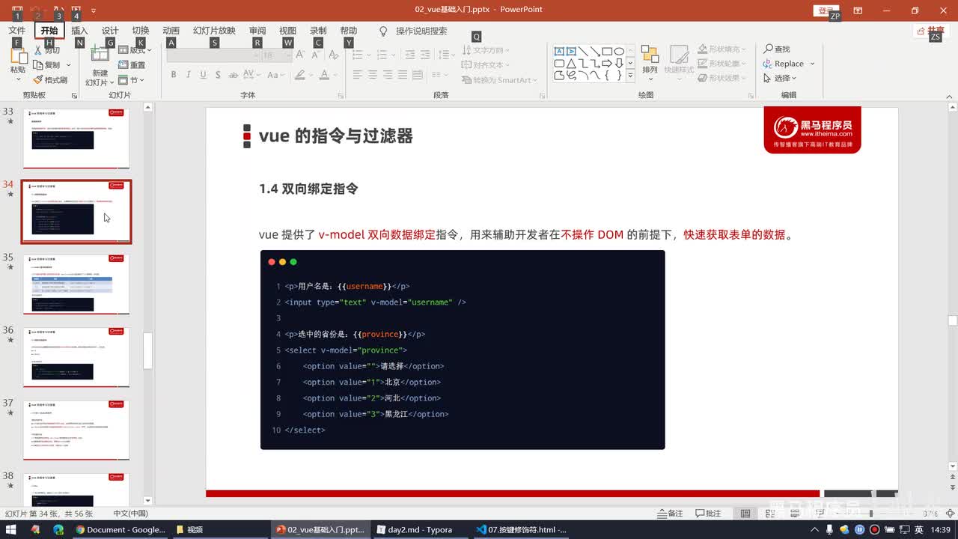Viewport: 958px width, 539px height.
Task: Click the Paste (粘贴) icon
Action: click(x=18, y=57)
